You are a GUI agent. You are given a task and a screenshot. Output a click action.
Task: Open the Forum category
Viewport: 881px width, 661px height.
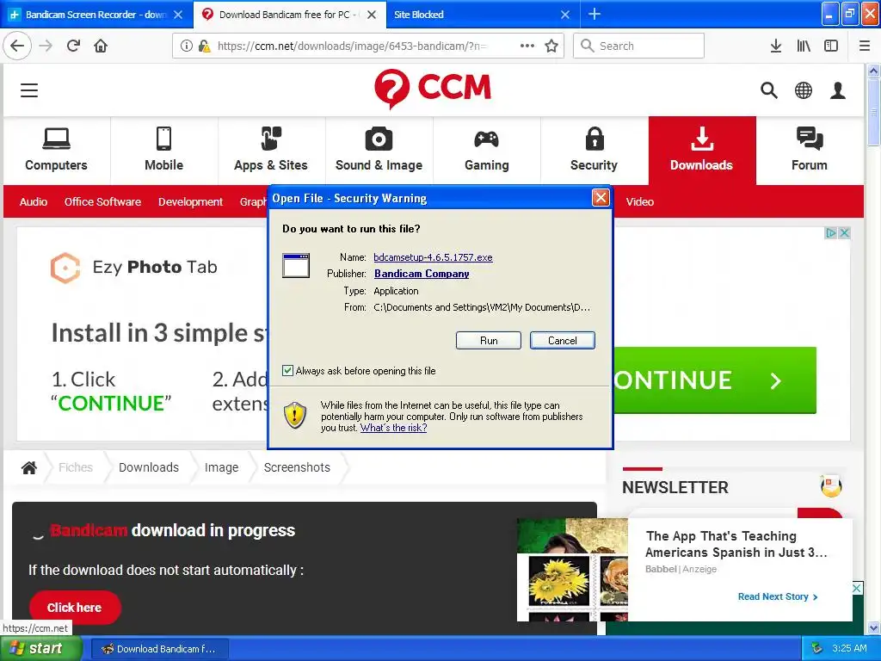809,150
